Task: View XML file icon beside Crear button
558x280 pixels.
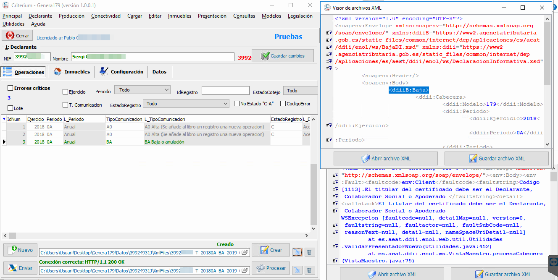Action: tap(297, 251)
